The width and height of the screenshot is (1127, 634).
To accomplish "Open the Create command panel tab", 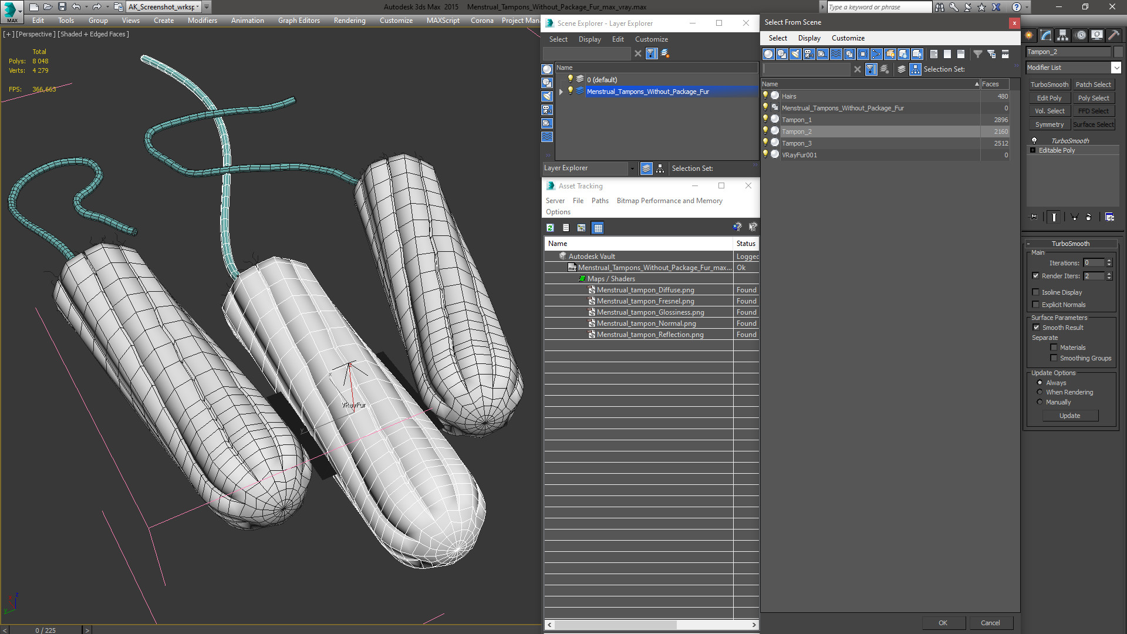I will [1029, 36].
